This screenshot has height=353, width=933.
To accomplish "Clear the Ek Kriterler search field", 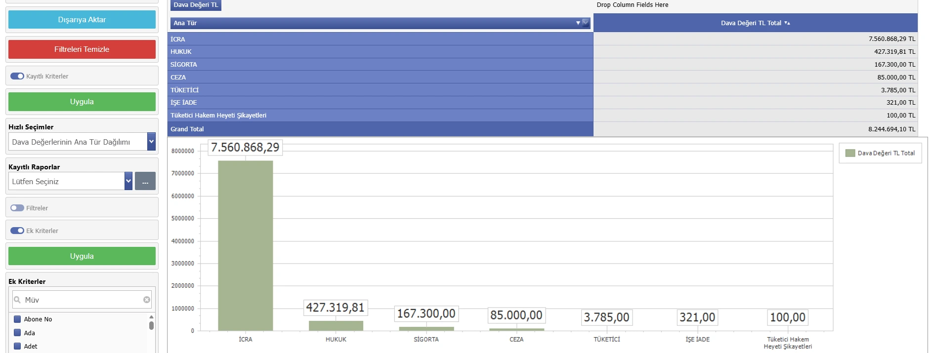I will tap(147, 300).
